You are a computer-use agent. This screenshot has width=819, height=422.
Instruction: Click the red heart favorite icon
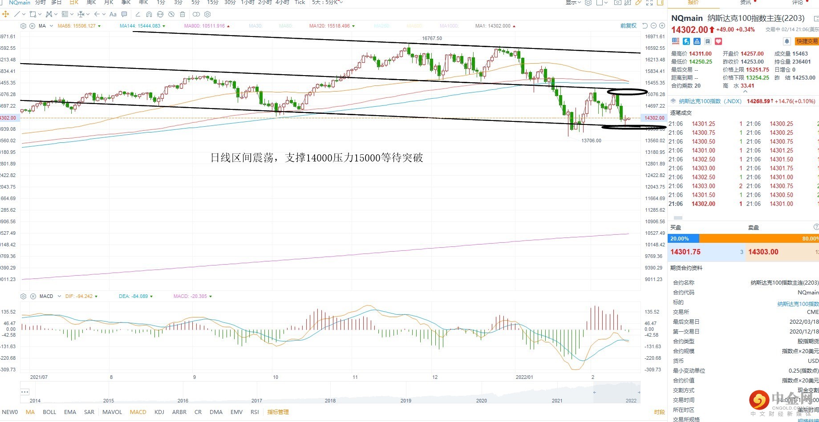(x=718, y=41)
